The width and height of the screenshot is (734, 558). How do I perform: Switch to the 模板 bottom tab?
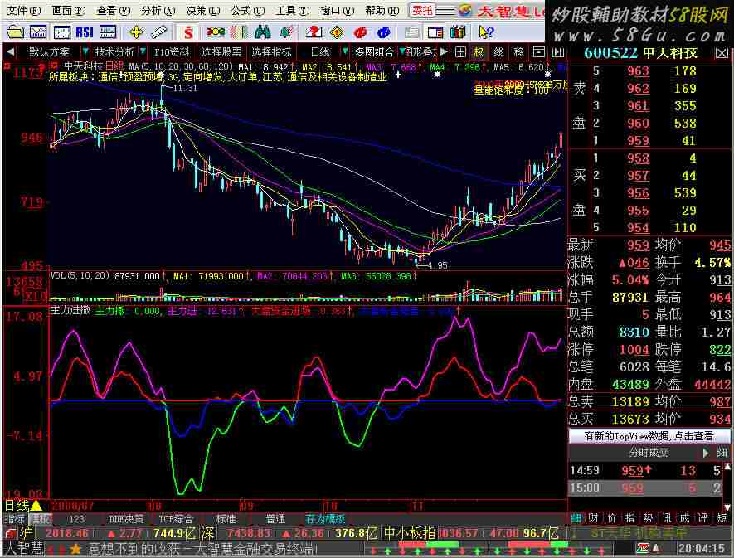pyautogui.click(x=40, y=519)
